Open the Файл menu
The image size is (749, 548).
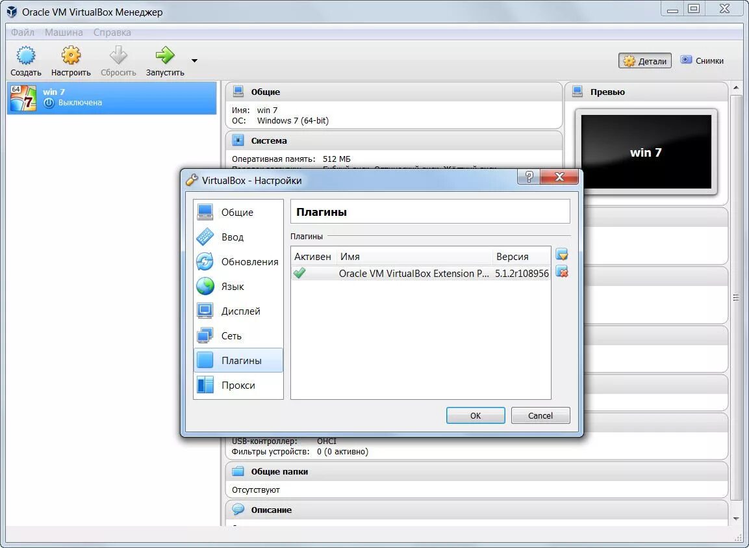[23, 33]
